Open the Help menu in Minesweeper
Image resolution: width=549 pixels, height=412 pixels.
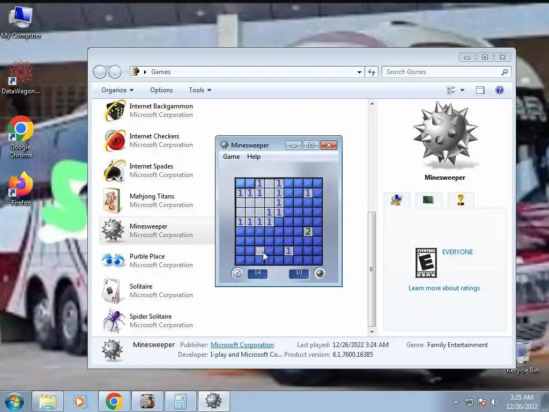[254, 157]
